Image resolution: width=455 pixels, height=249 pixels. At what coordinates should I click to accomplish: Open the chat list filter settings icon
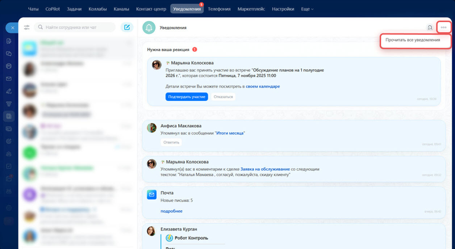[27, 28]
